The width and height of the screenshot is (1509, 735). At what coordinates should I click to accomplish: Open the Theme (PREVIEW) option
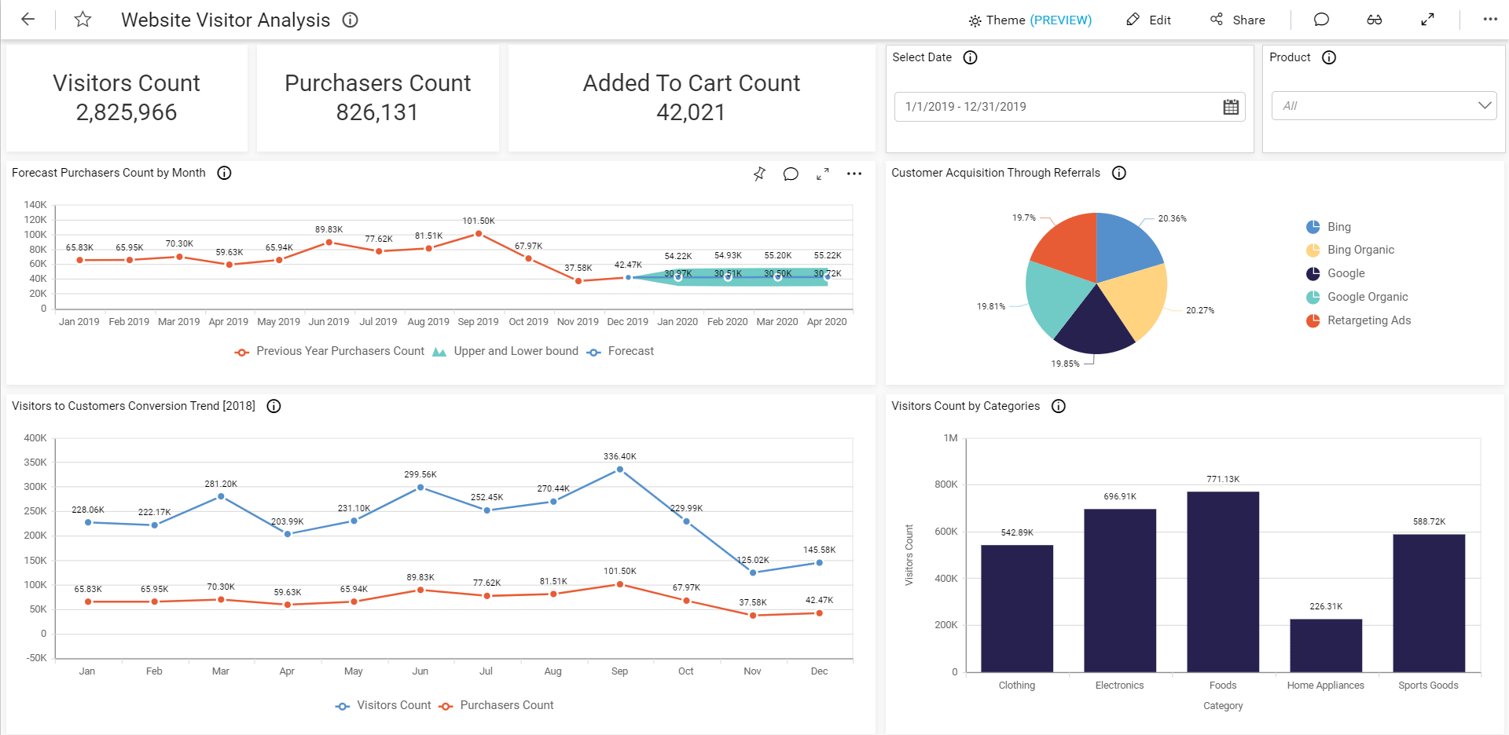tap(1030, 20)
